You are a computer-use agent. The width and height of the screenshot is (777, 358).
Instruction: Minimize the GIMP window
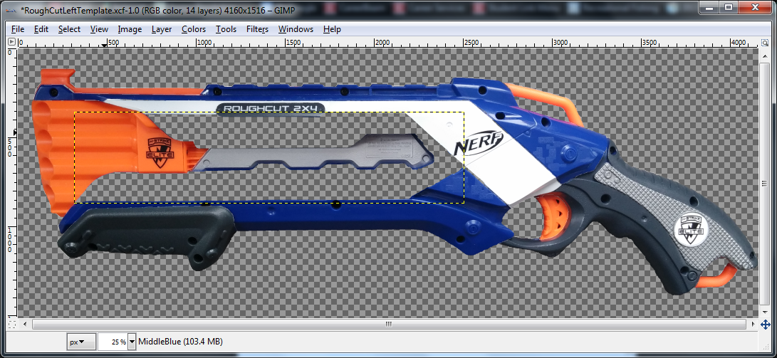tap(711, 7)
